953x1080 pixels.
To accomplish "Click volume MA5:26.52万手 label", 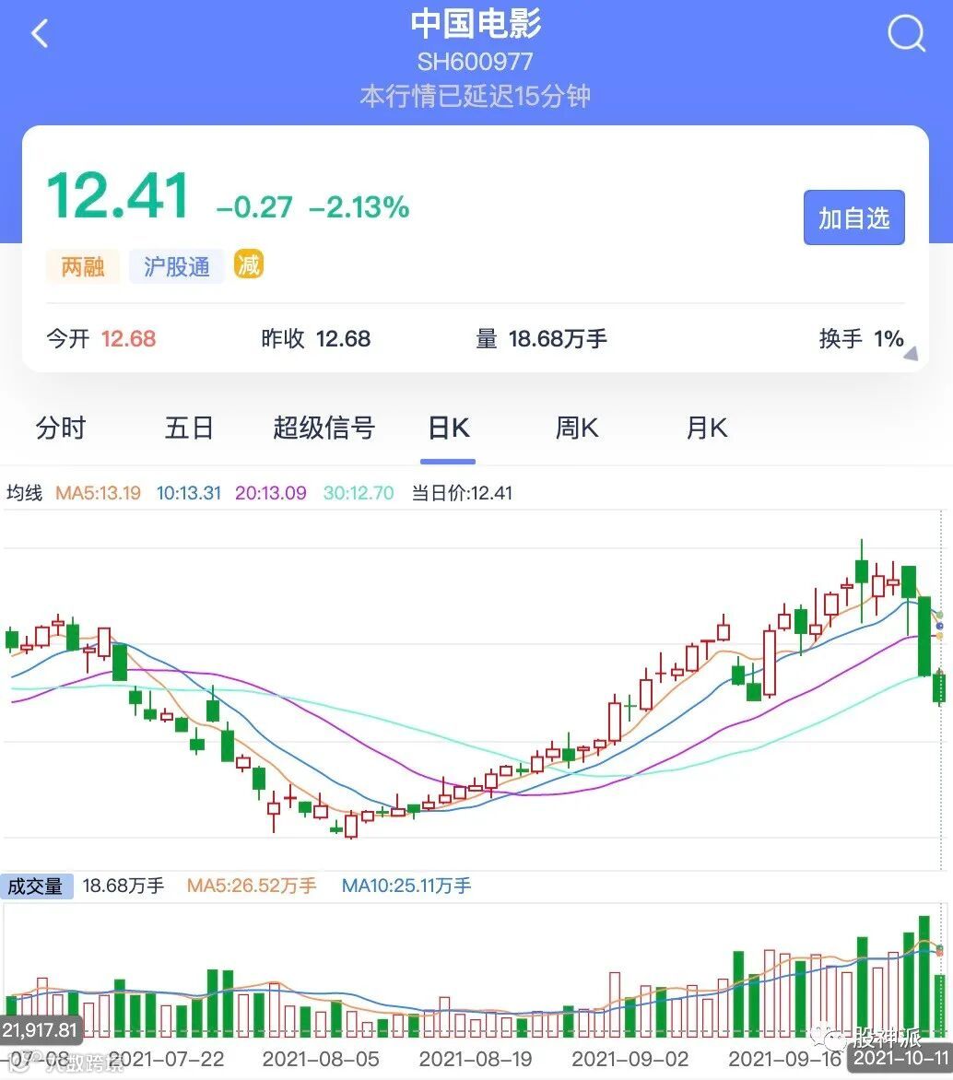I will (252, 886).
